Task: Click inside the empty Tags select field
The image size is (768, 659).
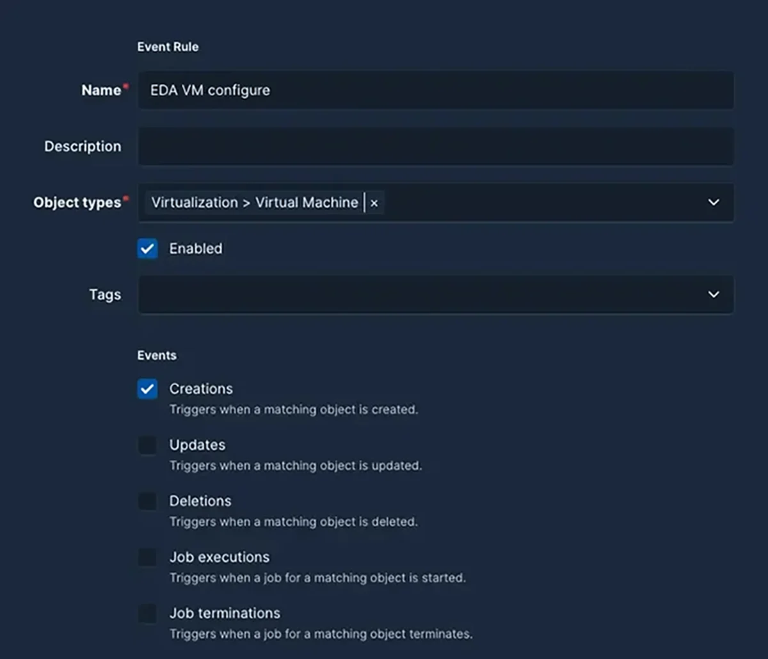Action: pos(416,295)
